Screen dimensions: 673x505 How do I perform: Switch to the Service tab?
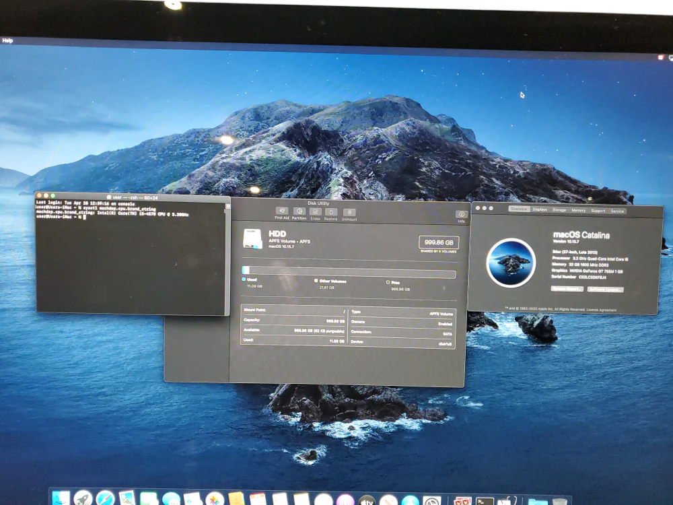[x=617, y=211]
